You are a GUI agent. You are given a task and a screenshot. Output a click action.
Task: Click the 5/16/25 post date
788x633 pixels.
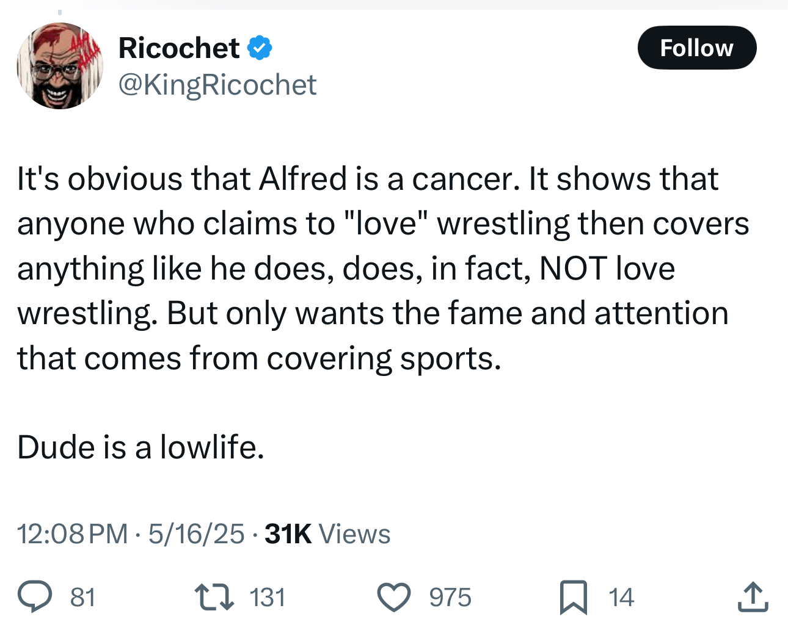tap(196, 534)
